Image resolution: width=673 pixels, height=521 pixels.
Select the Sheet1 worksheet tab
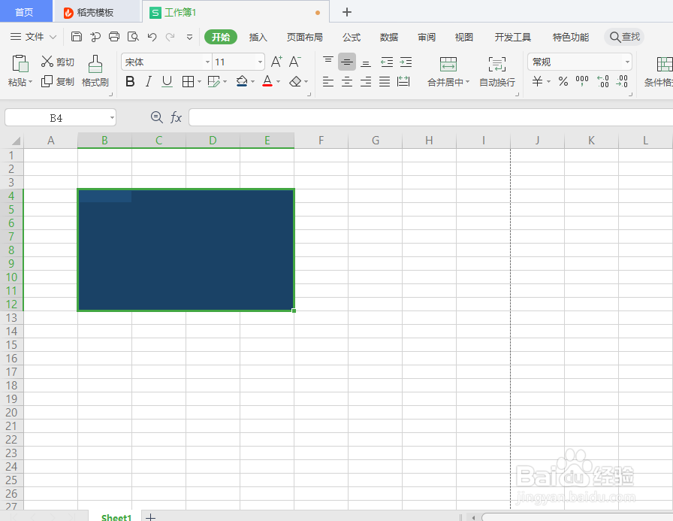click(x=116, y=516)
